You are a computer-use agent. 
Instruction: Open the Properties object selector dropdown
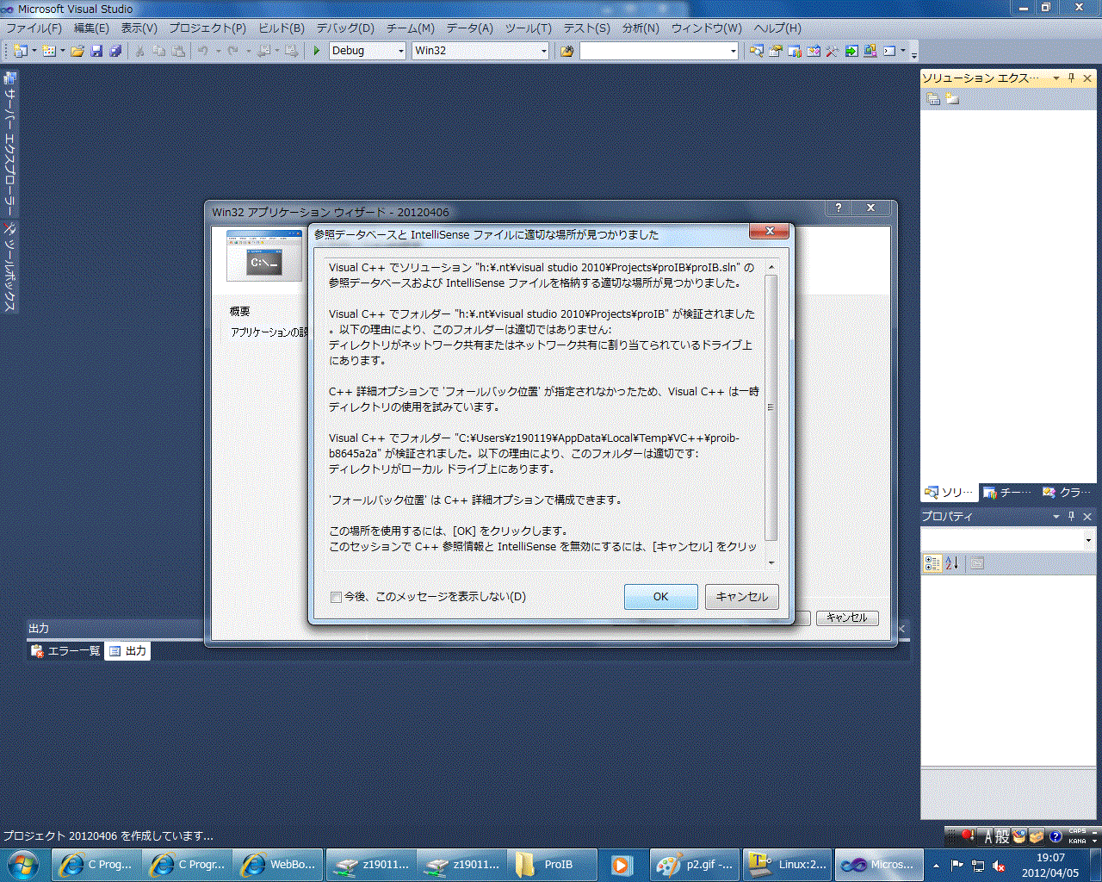point(1088,540)
